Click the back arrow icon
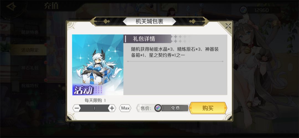Viewport: 299px width, 138px height. coord(11,7)
